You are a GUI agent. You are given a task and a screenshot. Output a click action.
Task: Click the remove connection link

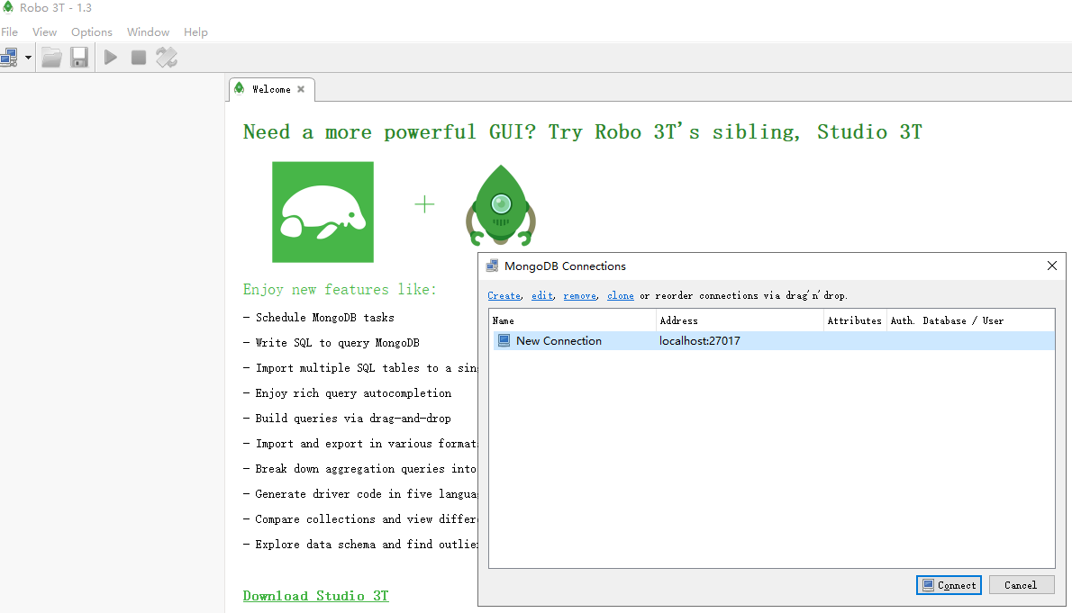580,296
